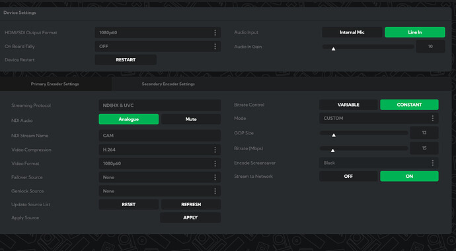Image resolution: width=456 pixels, height=251 pixels.
Task: Adjust the Bitrate (Mbps) slider handle
Action: tap(332, 150)
